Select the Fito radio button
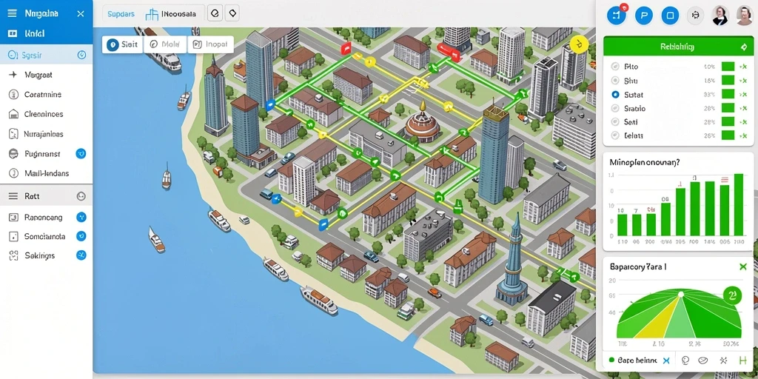This screenshot has height=379, width=758. click(x=615, y=67)
